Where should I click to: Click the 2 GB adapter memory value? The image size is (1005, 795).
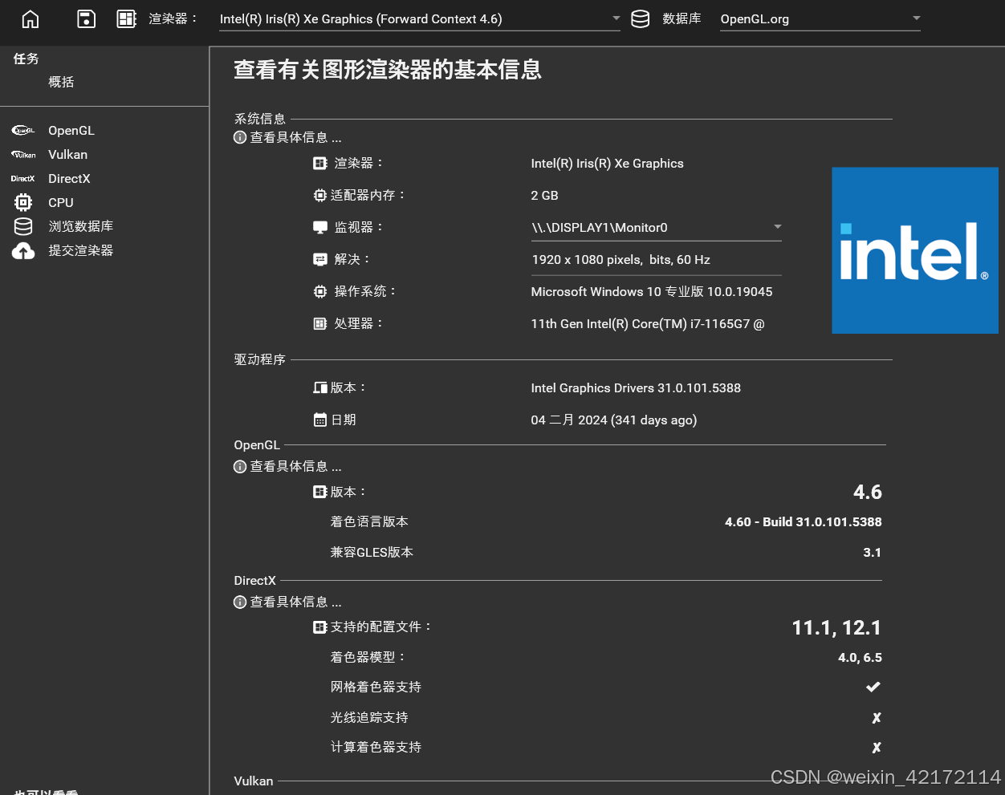544,196
